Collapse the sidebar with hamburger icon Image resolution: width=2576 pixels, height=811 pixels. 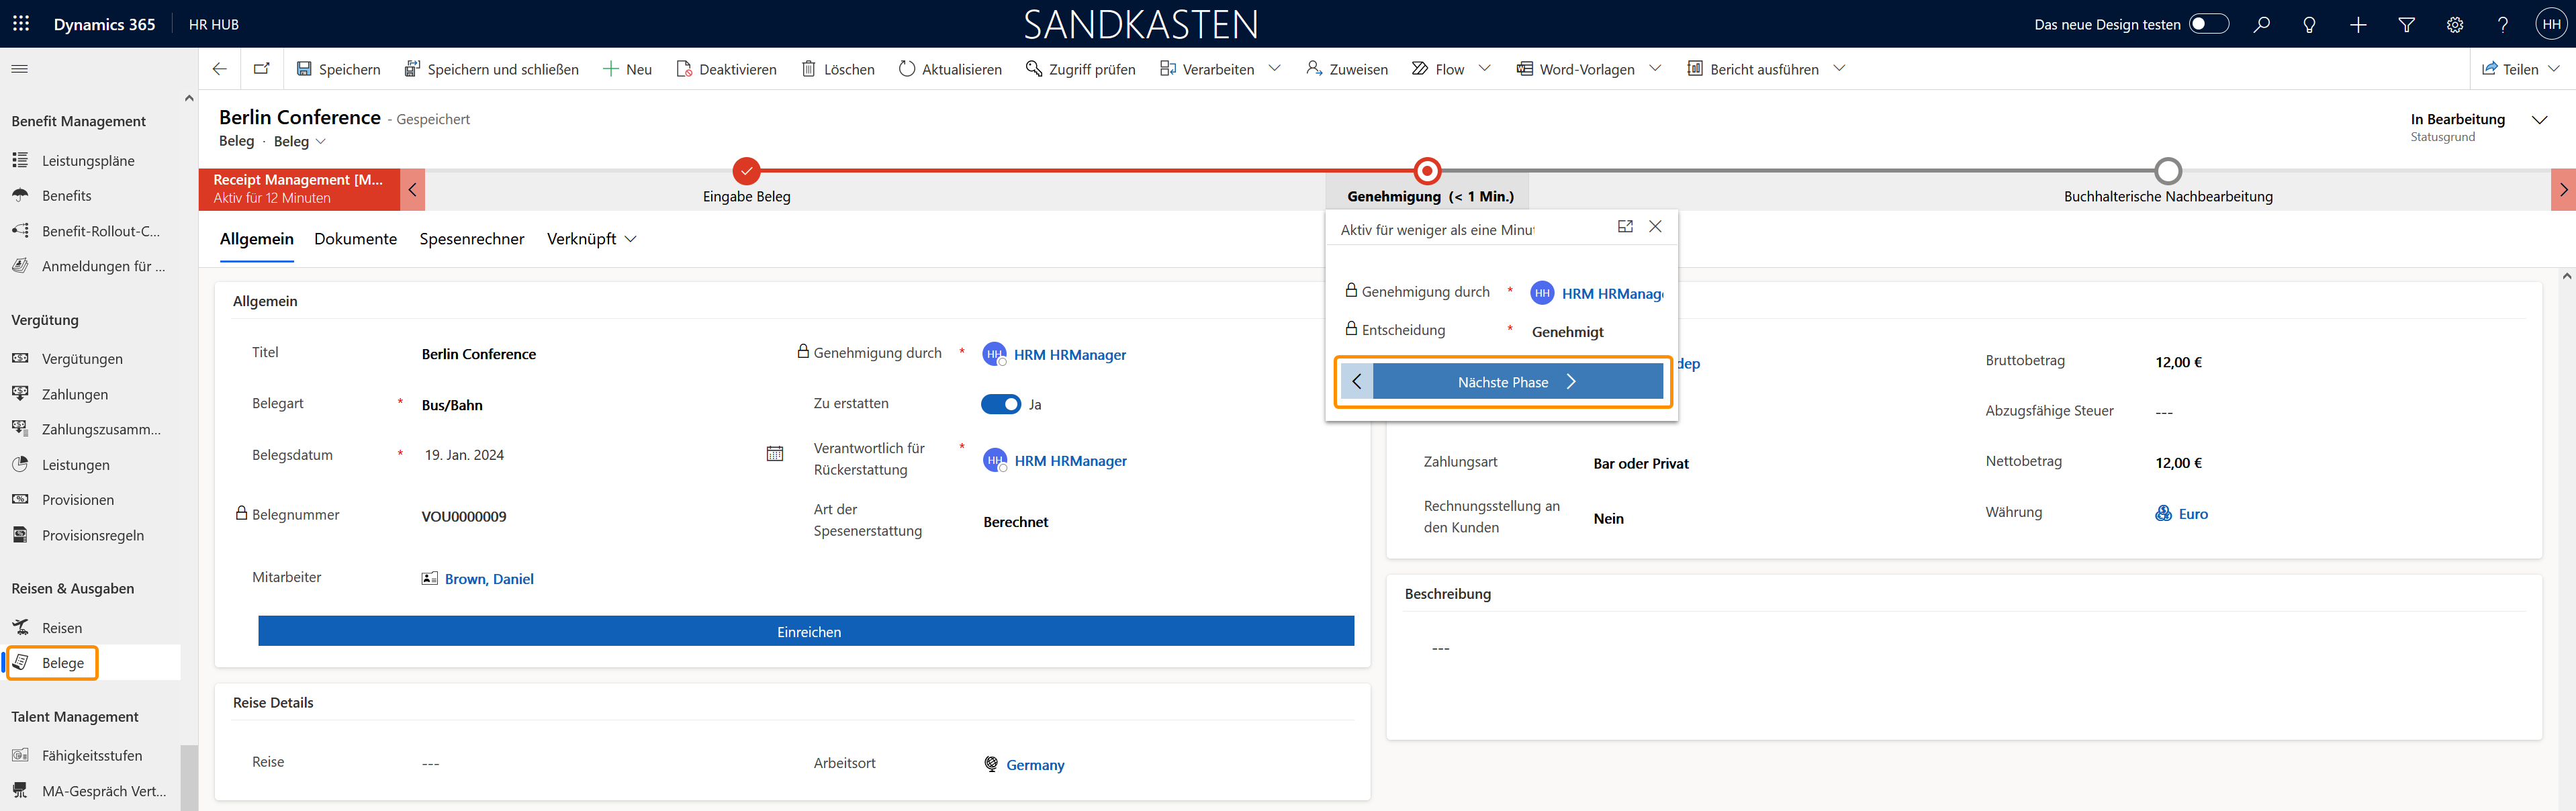(19, 69)
